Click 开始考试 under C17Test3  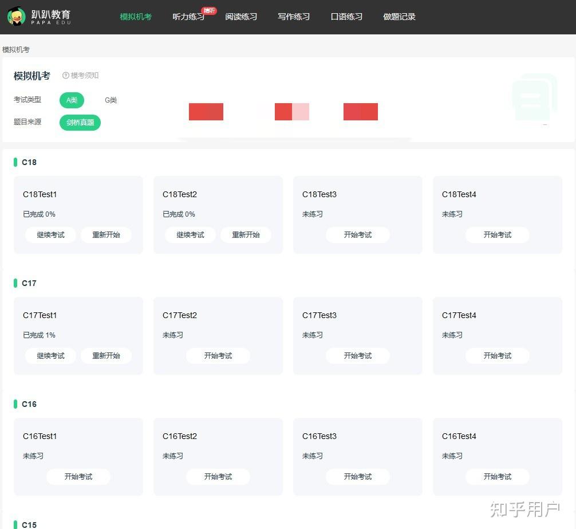click(358, 355)
